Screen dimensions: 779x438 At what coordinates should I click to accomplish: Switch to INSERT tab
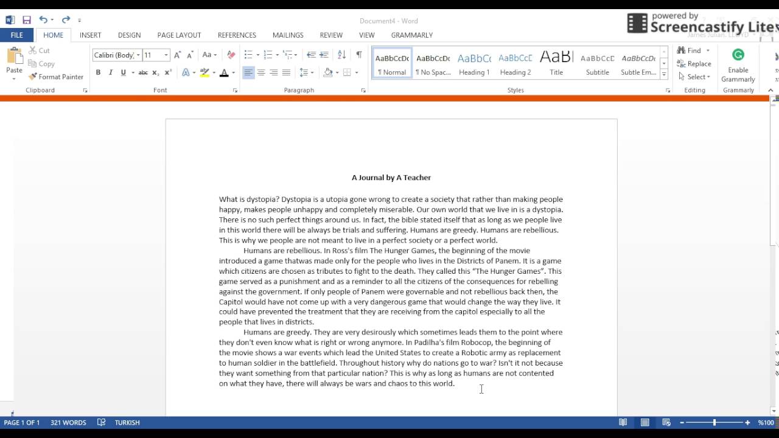90,35
